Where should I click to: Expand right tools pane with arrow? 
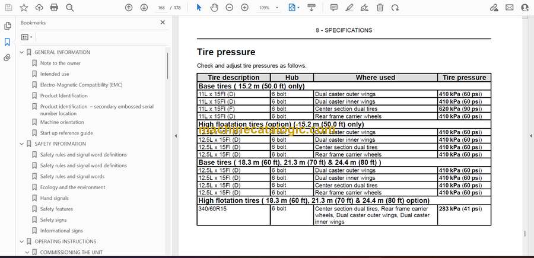(530, 136)
